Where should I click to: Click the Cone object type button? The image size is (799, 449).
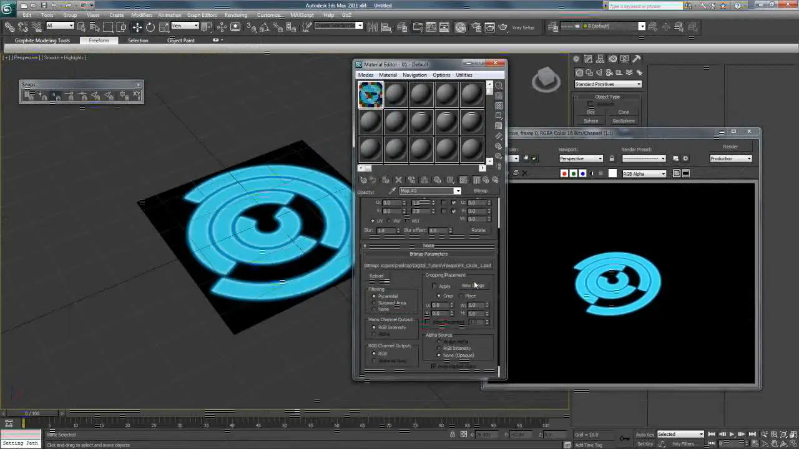pos(624,112)
